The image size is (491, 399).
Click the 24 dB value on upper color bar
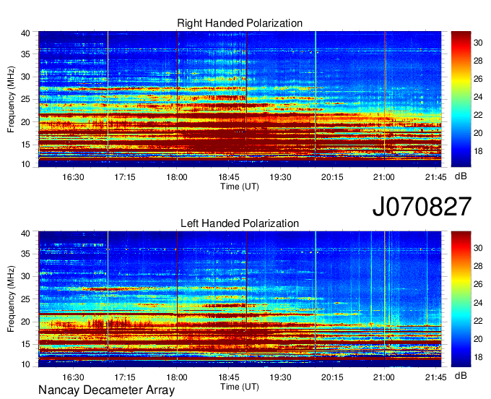478,97
